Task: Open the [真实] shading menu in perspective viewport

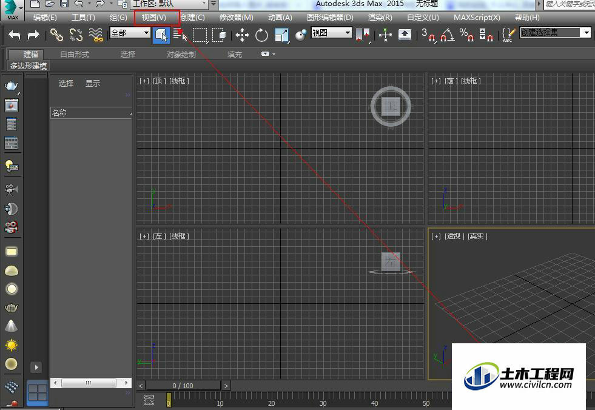Action: coord(477,236)
